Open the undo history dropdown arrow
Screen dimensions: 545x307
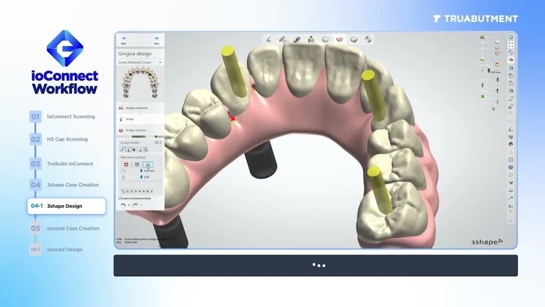[x=129, y=205]
